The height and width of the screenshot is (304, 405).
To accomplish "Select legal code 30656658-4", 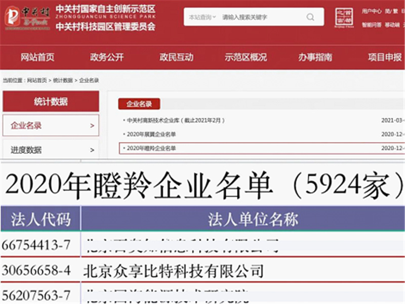I will click(x=36, y=271).
